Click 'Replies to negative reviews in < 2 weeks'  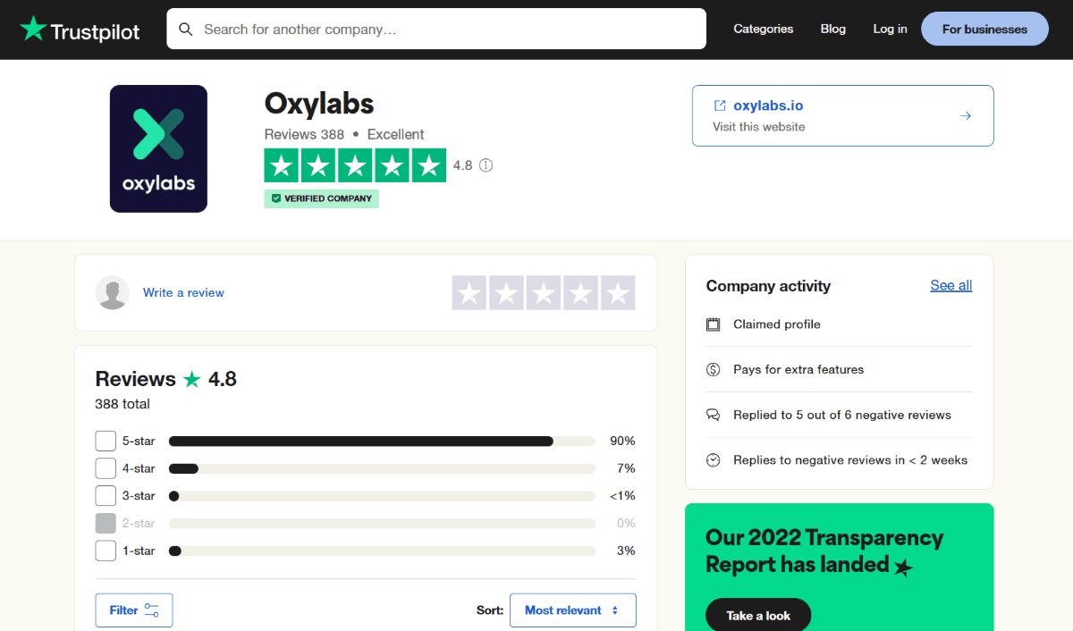850,460
